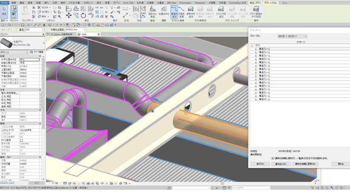Image resolution: width=350 pixels, height=192 pixels.
Task: Expand the first 構造フレーム tree item
Action: click(x=255, y=49)
